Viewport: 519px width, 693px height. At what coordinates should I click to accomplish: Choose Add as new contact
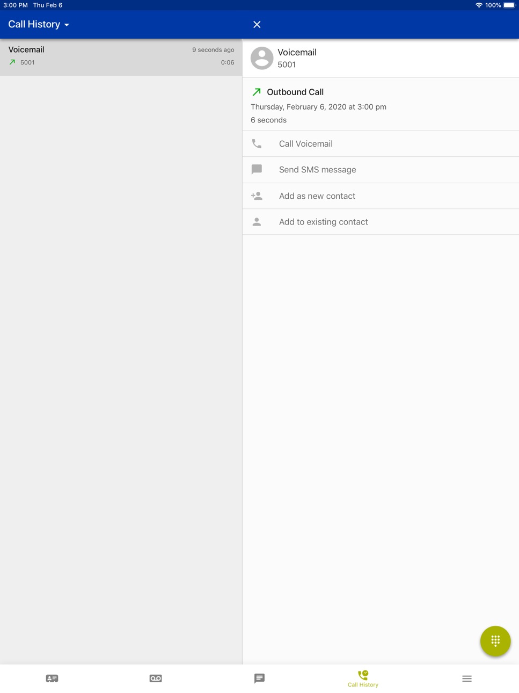(381, 196)
